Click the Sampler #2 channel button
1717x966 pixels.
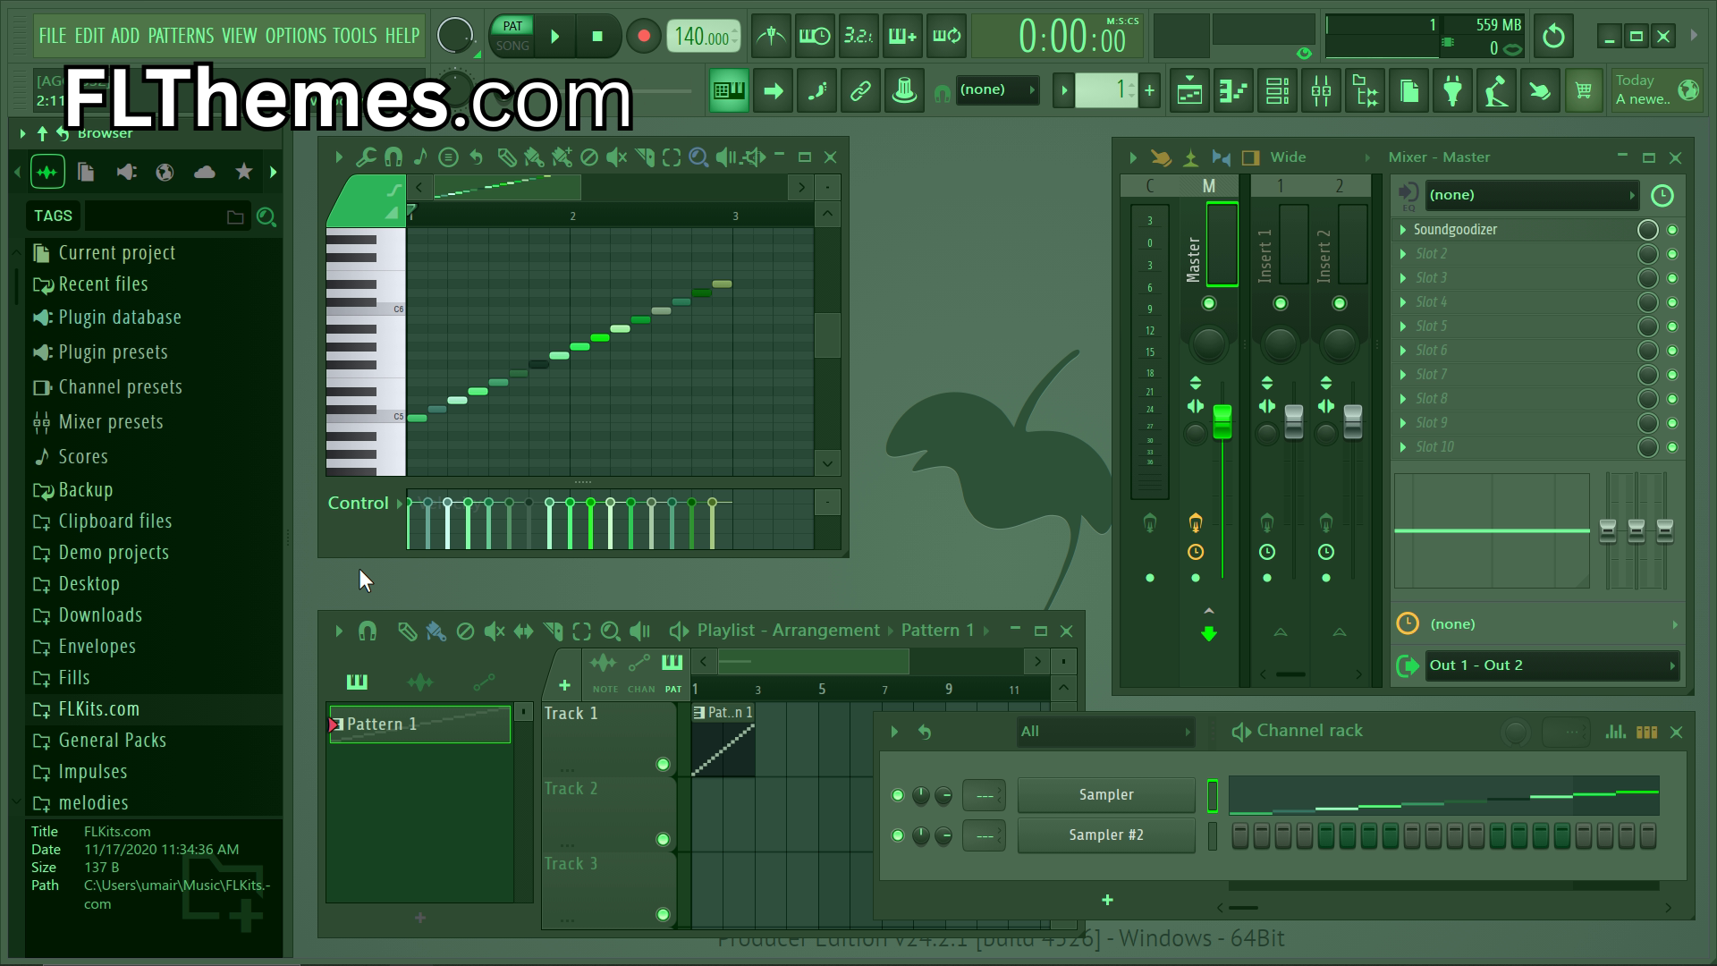(1106, 835)
